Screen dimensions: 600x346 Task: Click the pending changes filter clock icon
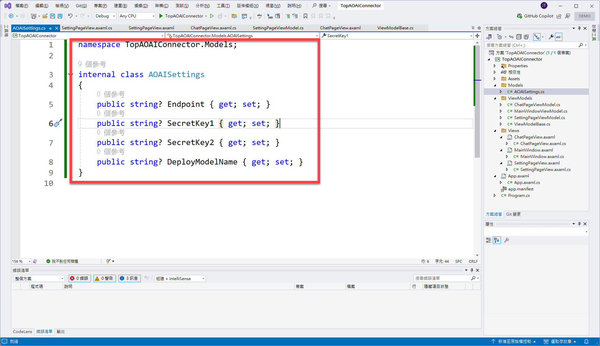500,37
